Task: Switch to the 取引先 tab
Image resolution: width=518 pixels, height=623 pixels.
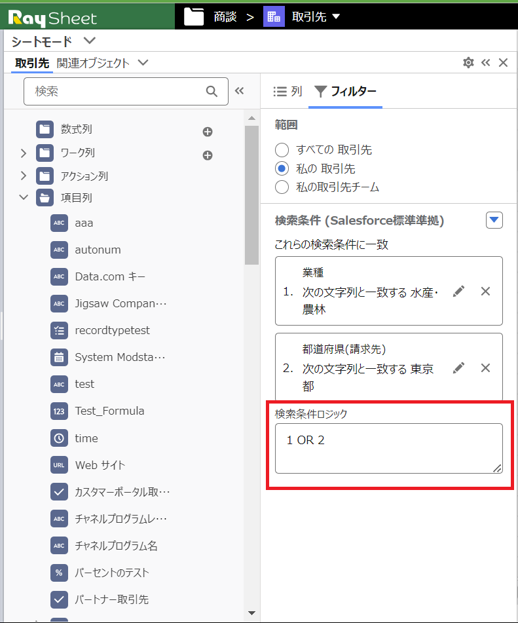Action: [32, 63]
